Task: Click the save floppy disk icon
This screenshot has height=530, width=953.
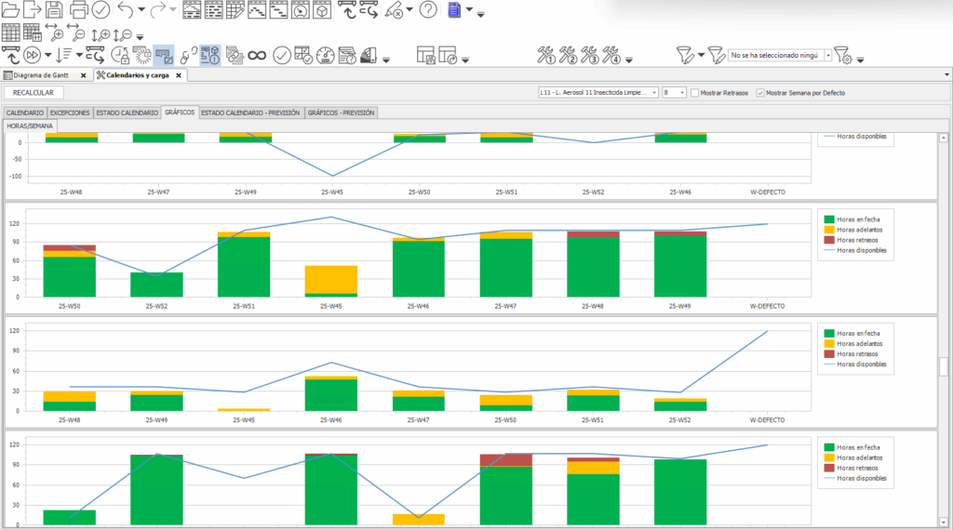Action: pos(55,10)
